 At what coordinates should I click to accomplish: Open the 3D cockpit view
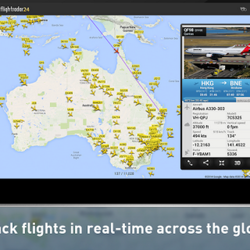tap(237, 163)
